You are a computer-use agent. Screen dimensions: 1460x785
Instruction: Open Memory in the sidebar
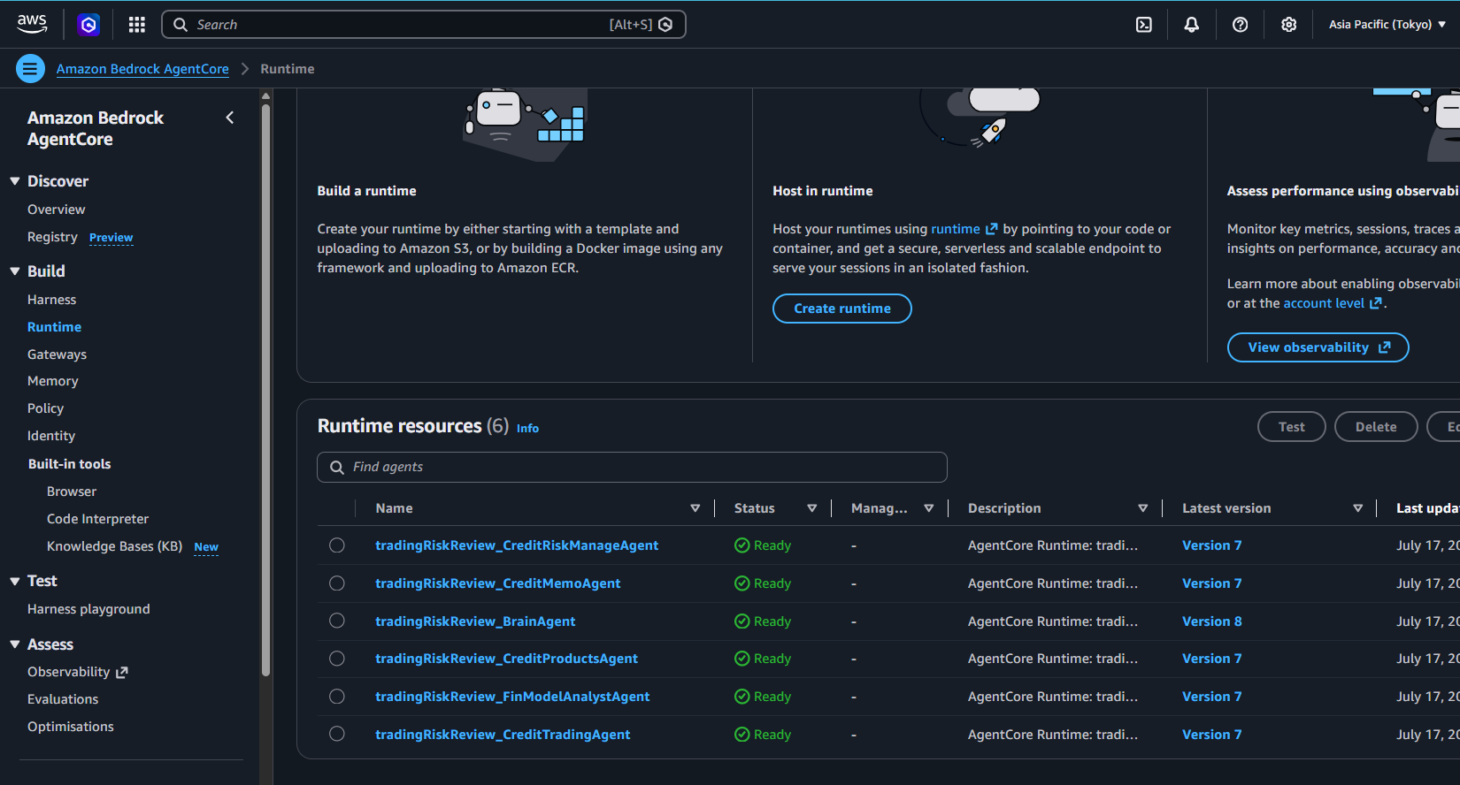(x=53, y=381)
